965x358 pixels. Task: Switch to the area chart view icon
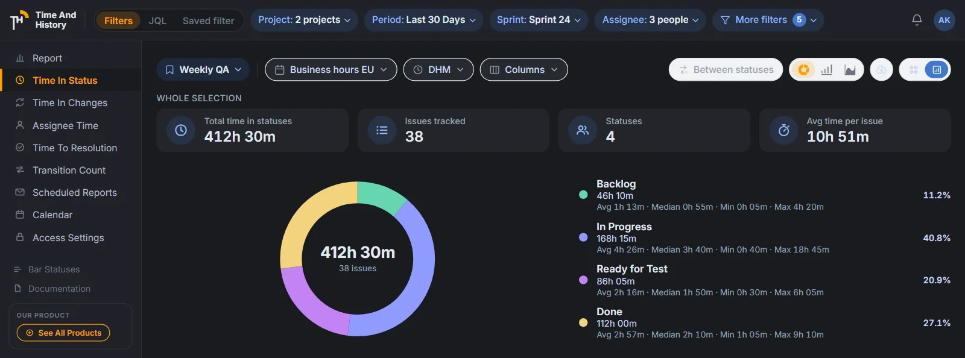click(850, 70)
